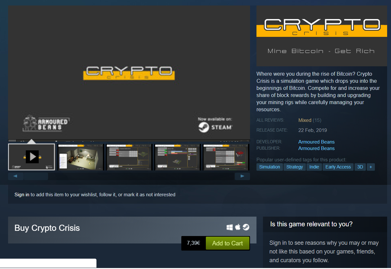Click the Windows platform icon

[229, 228]
